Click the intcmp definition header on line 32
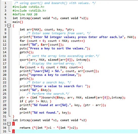 click(49, 120)
